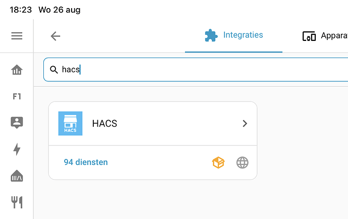Click the puzzle piece Integraties icon
The width and height of the screenshot is (348, 219).
(x=211, y=35)
